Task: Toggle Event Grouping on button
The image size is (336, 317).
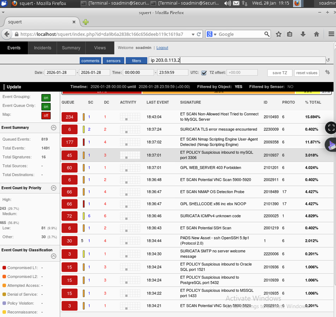Action: coord(46,98)
